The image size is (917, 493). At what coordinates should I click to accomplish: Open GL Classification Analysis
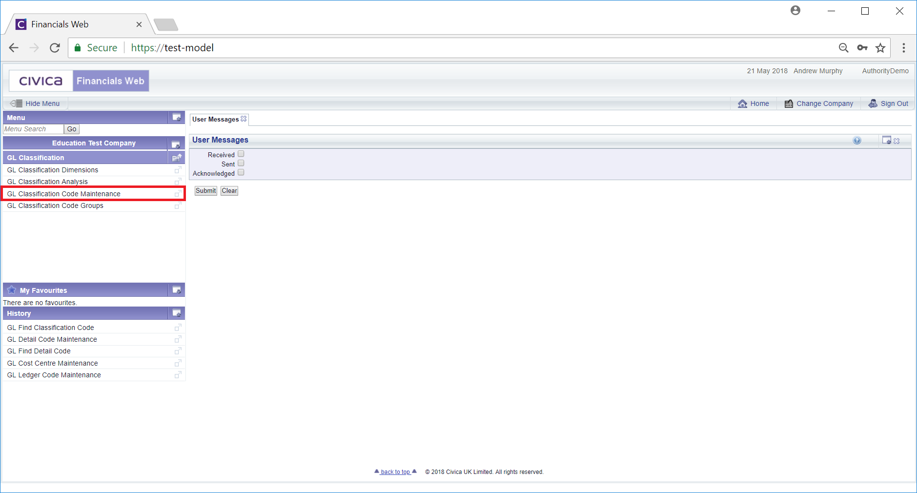(x=47, y=182)
